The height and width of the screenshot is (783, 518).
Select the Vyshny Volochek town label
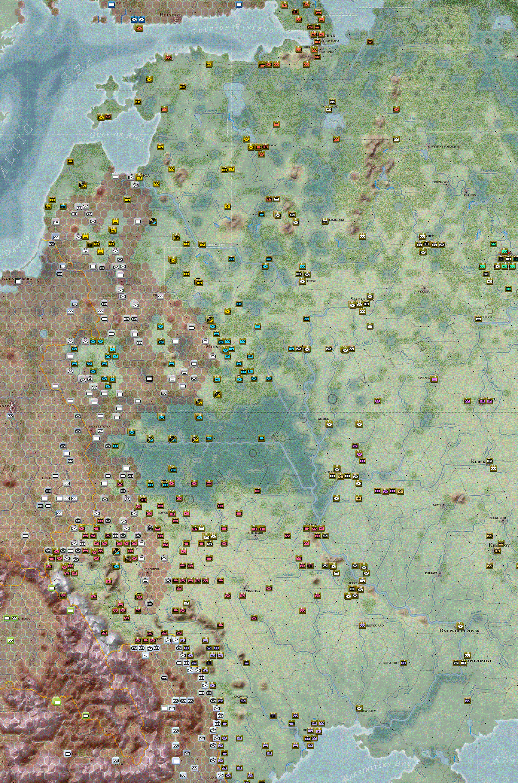coord(446,147)
